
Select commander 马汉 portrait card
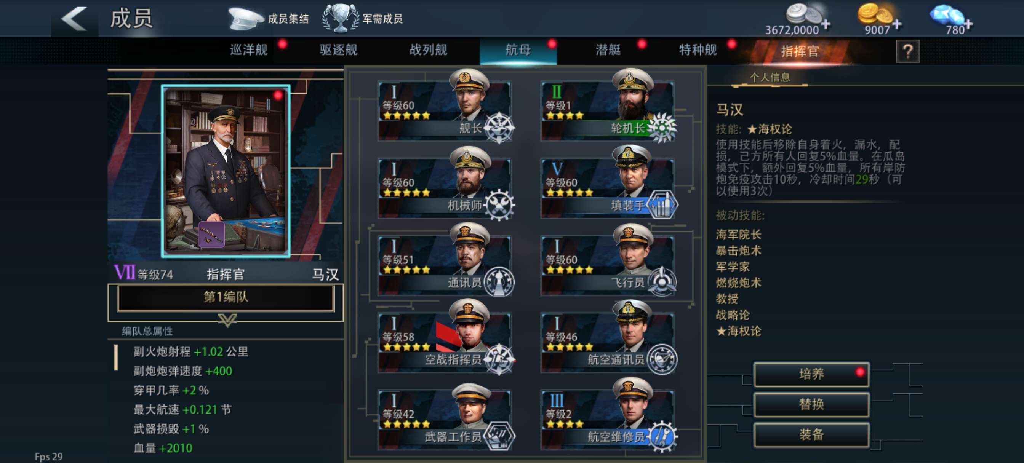(226, 171)
